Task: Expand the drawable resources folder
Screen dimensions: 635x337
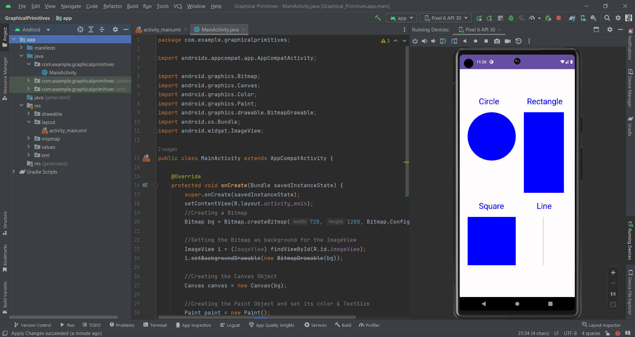Action: coord(29,114)
